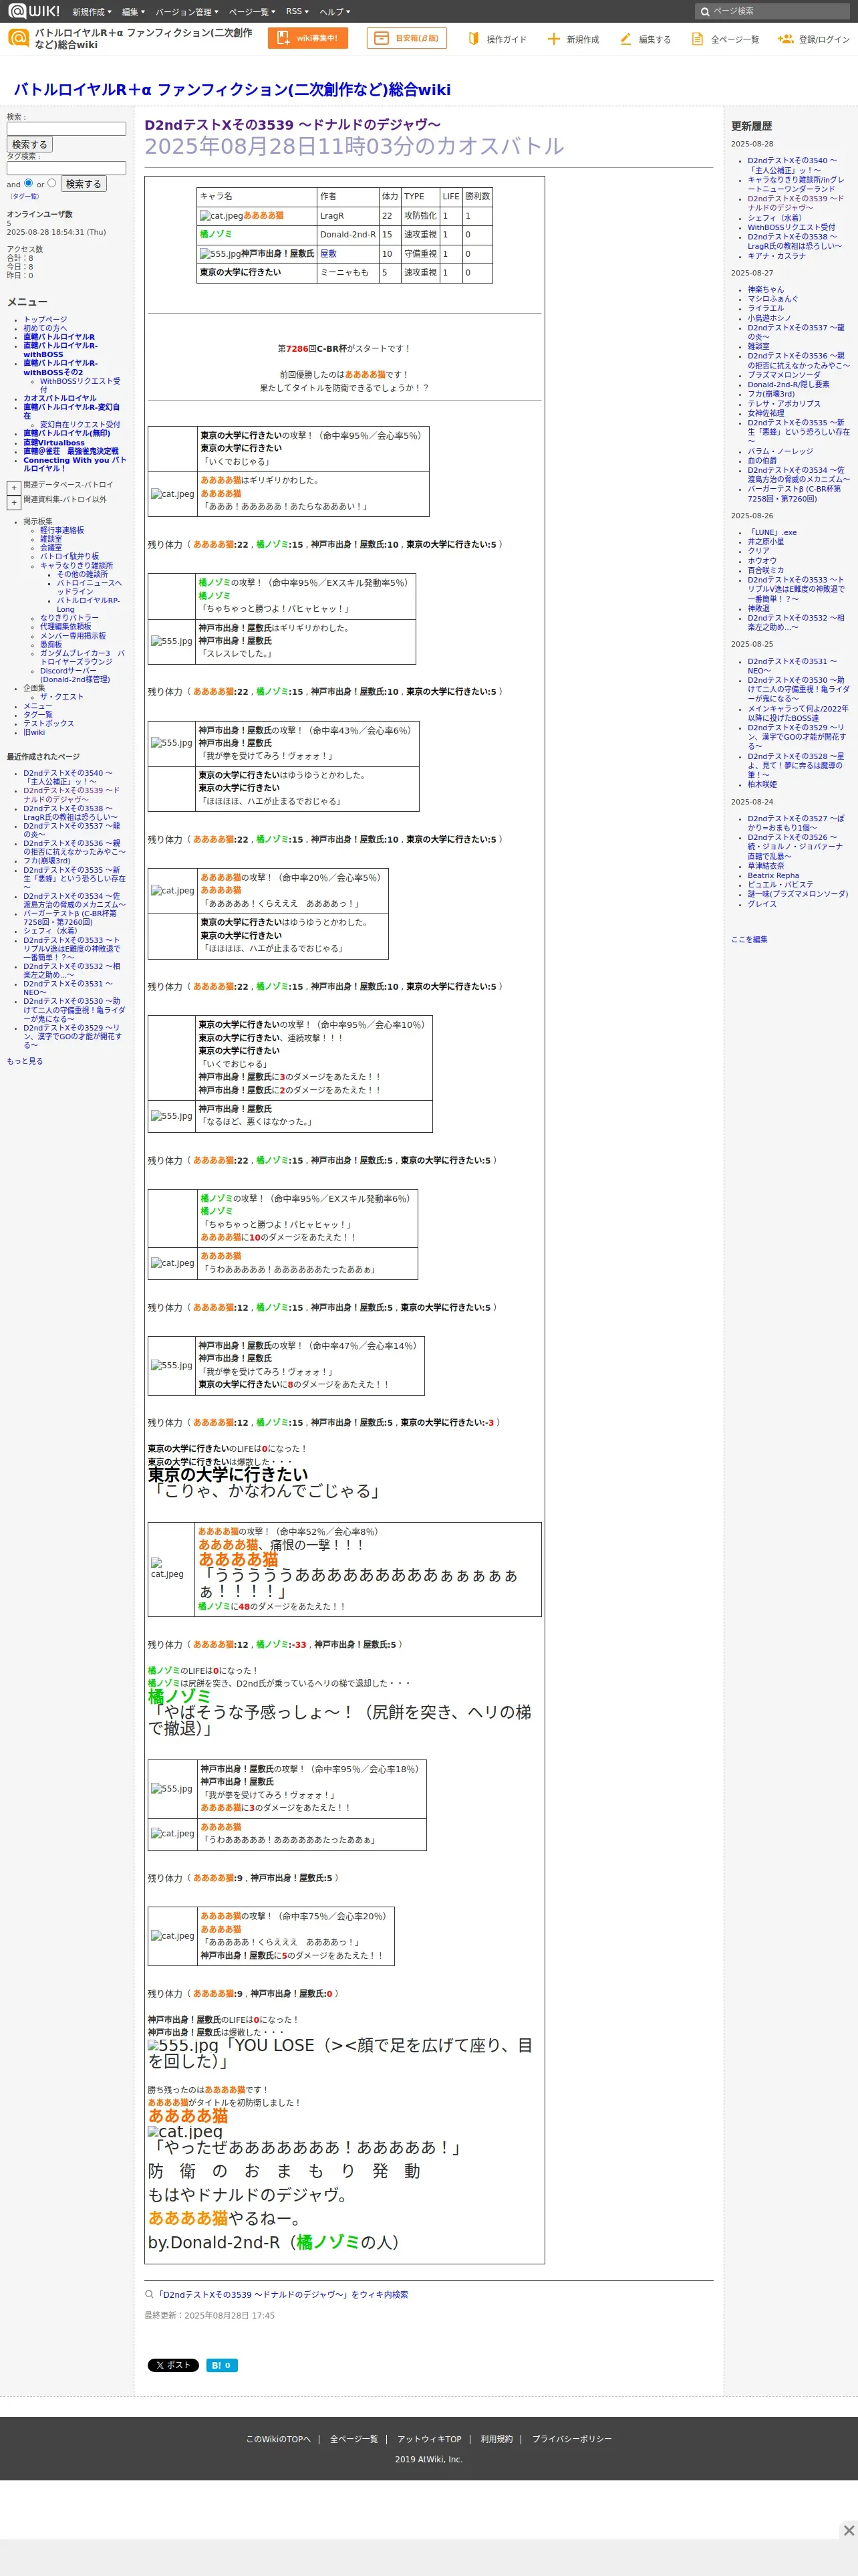The width and height of the screenshot is (858, 2576).
Task: Click the orange wiki募集中! banner
Action: coord(307,38)
